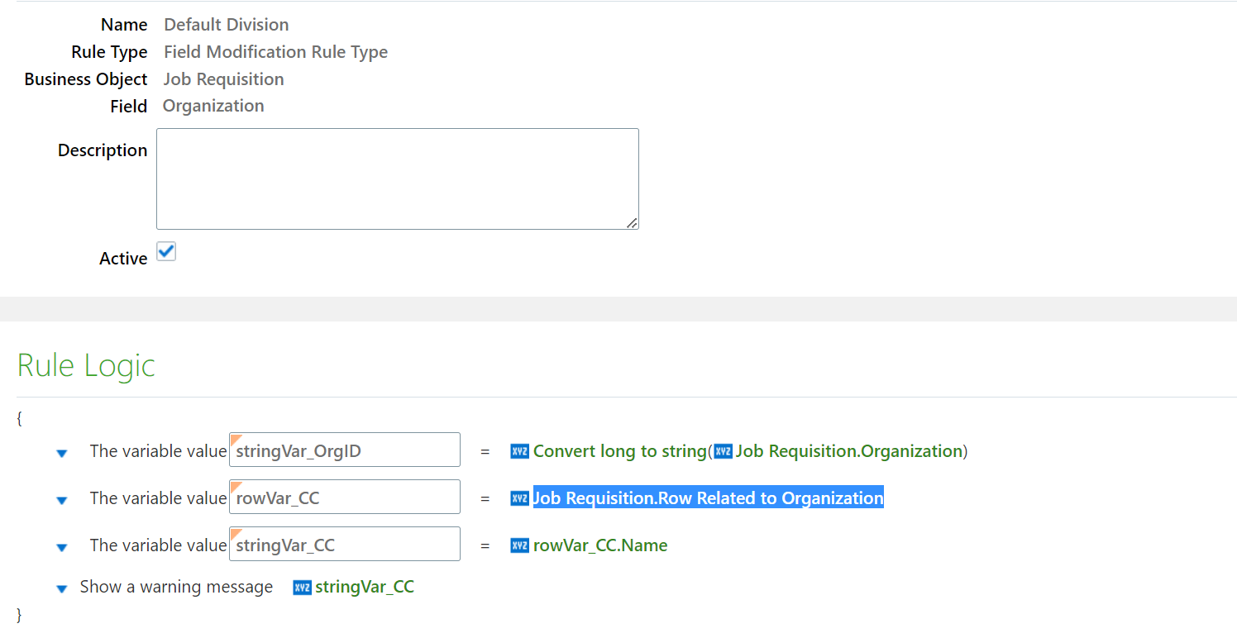Click the change indicator on stringVar_OrgID field
The height and width of the screenshot is (638, 1237).
pyautogui.click(x=234, y=439)
